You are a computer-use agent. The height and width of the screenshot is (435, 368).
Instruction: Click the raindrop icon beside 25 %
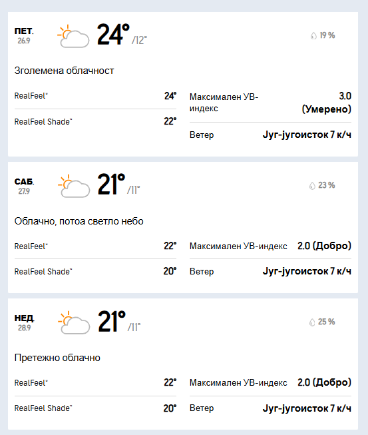click(312, 322)
